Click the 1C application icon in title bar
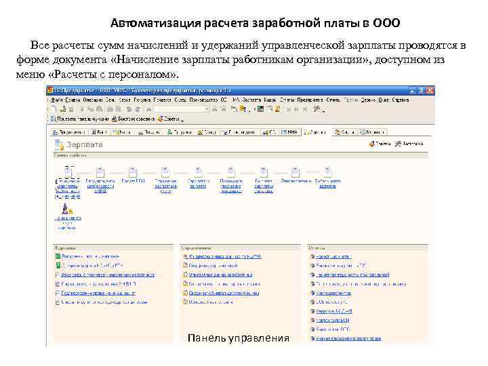 tap(49, 91)
